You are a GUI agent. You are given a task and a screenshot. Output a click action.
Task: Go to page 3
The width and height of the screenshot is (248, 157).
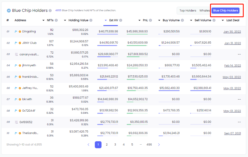point(115,145)
